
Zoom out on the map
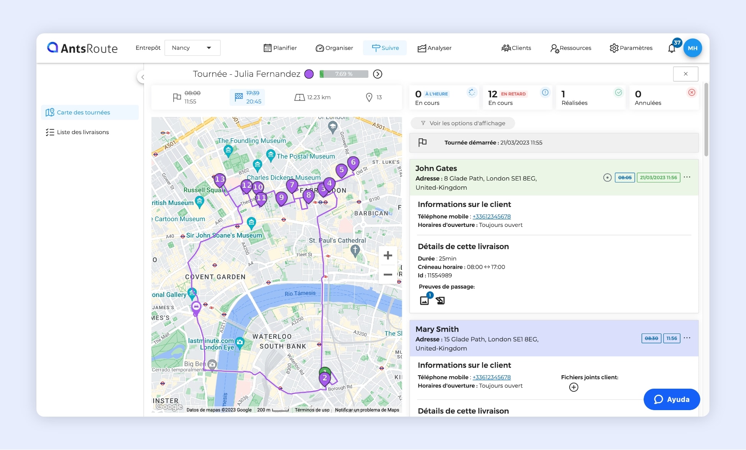tap(388, 274)
